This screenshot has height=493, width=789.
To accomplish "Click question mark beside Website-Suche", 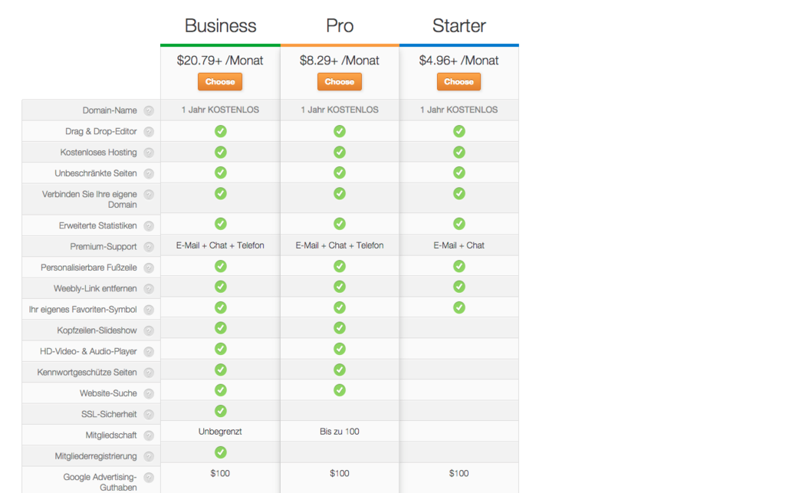I will click(x=149, y=393).
